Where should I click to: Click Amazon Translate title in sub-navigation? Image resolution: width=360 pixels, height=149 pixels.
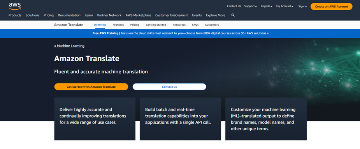pyautogui.click(x=68, y=25)
